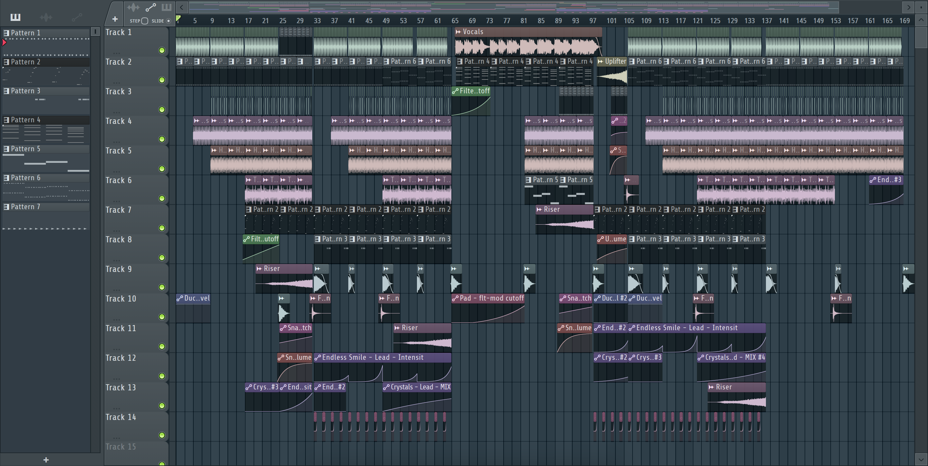The width and height of the screenshot is (928, 466).
Task: Open the options button at the playlist's top-right corner
Action: (921, 7)
